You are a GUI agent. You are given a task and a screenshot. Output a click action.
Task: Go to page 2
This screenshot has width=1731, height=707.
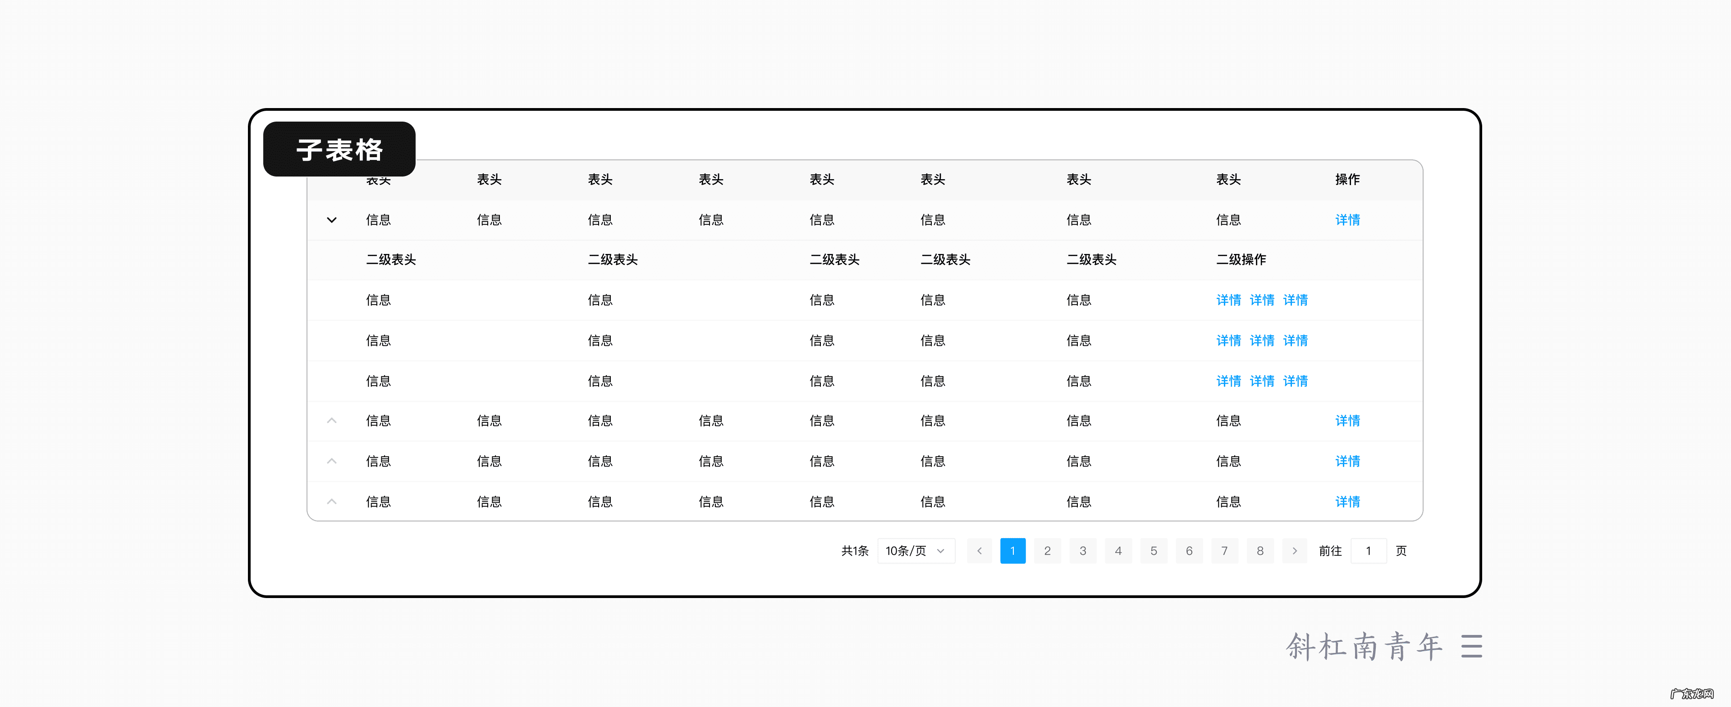coord(1048,551)
